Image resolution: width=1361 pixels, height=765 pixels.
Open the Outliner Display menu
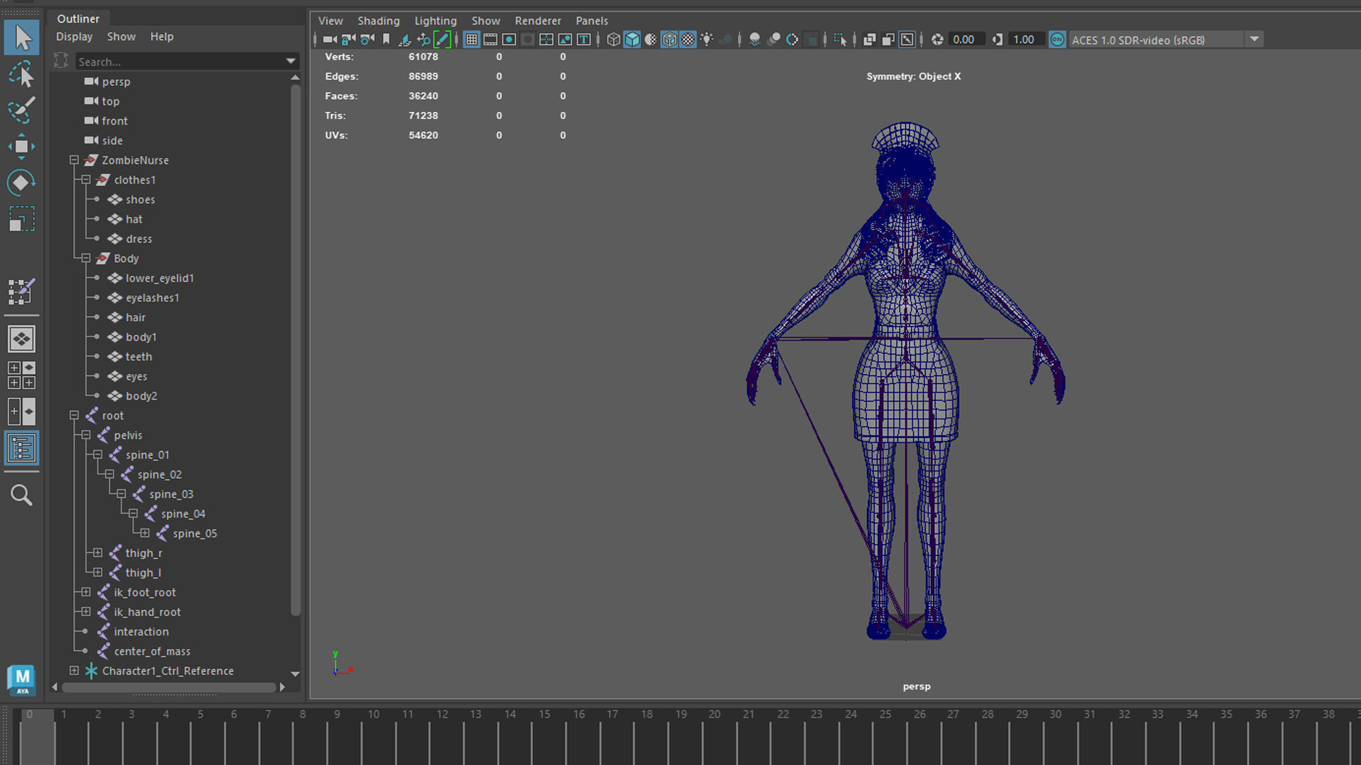[74, 36]
